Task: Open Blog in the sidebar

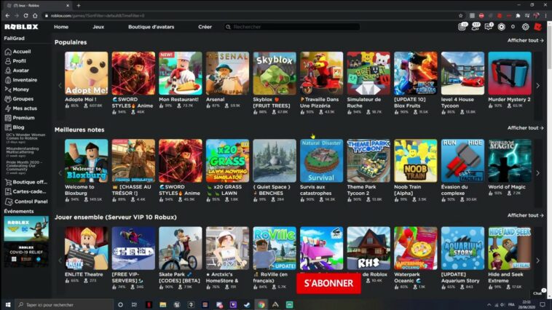Action: [x=15, y=127]
